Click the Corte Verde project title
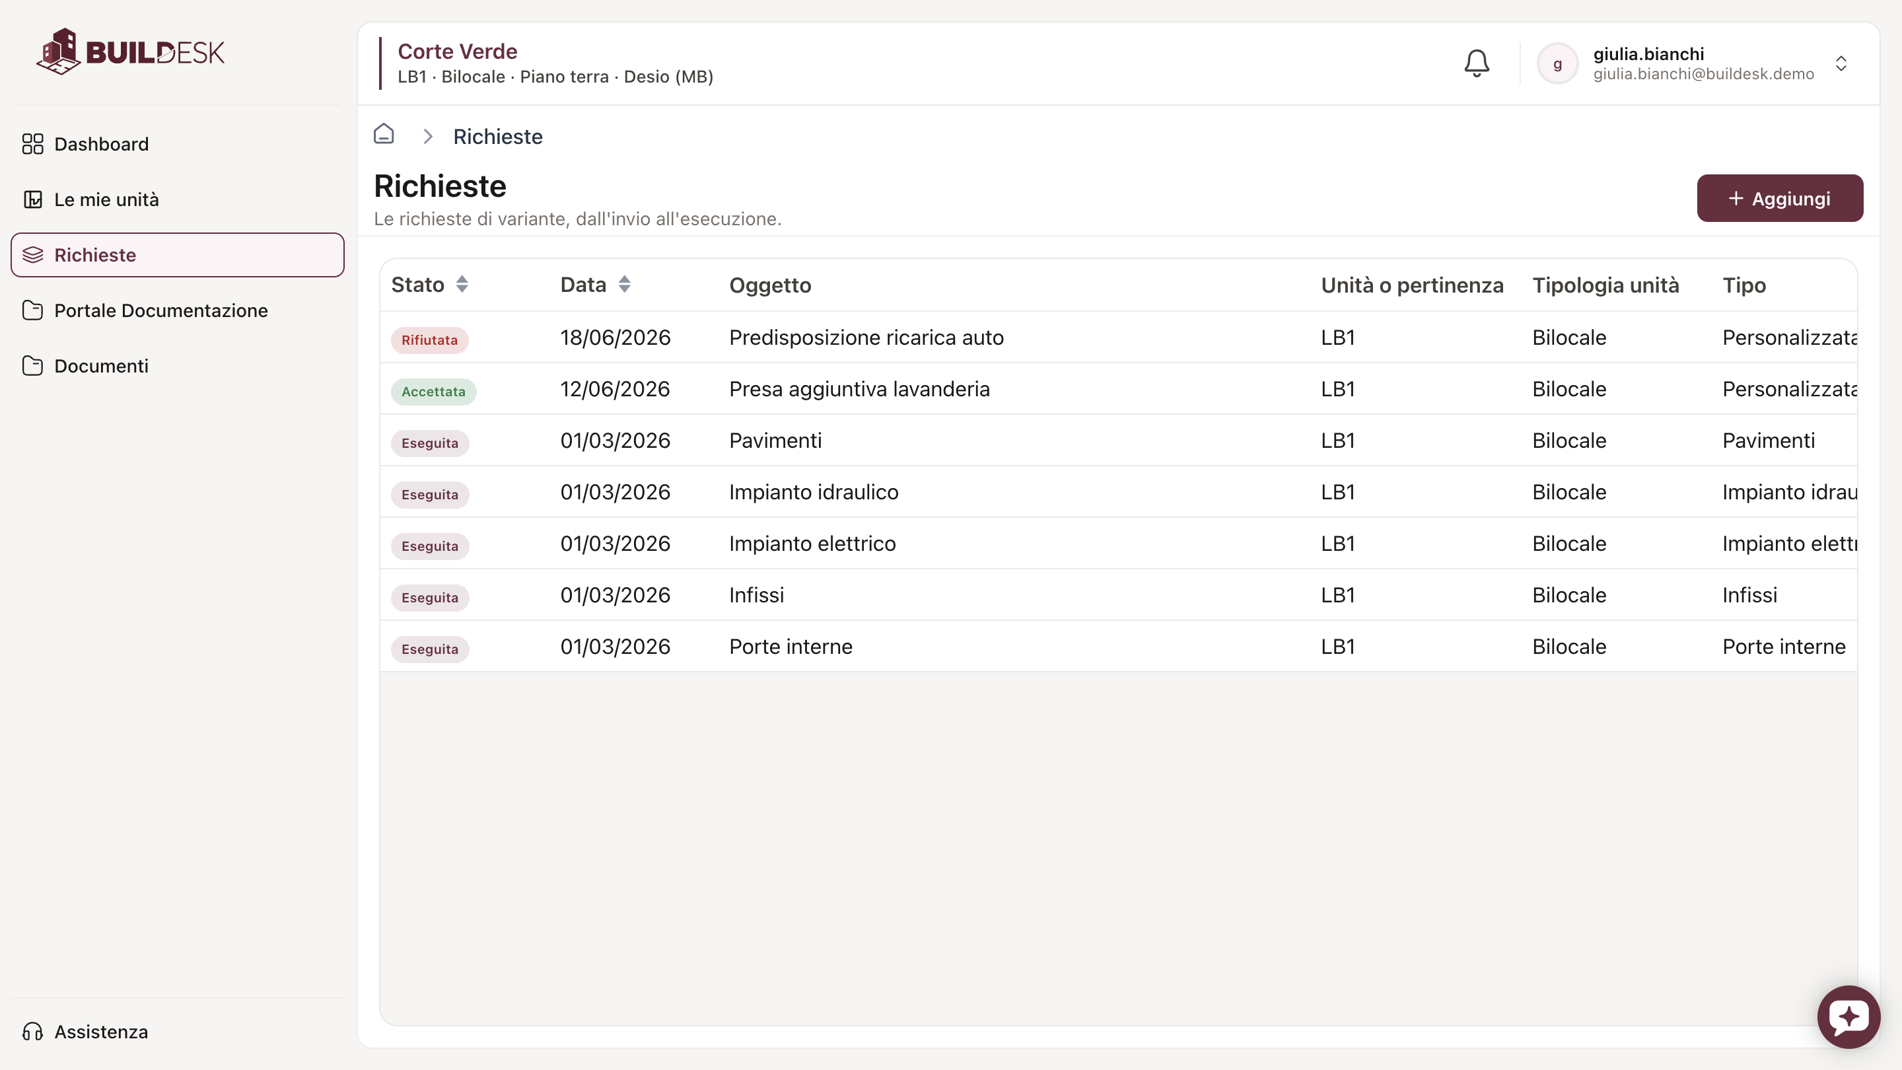This screenshot has height=1070, width=1902. (457, 51)
